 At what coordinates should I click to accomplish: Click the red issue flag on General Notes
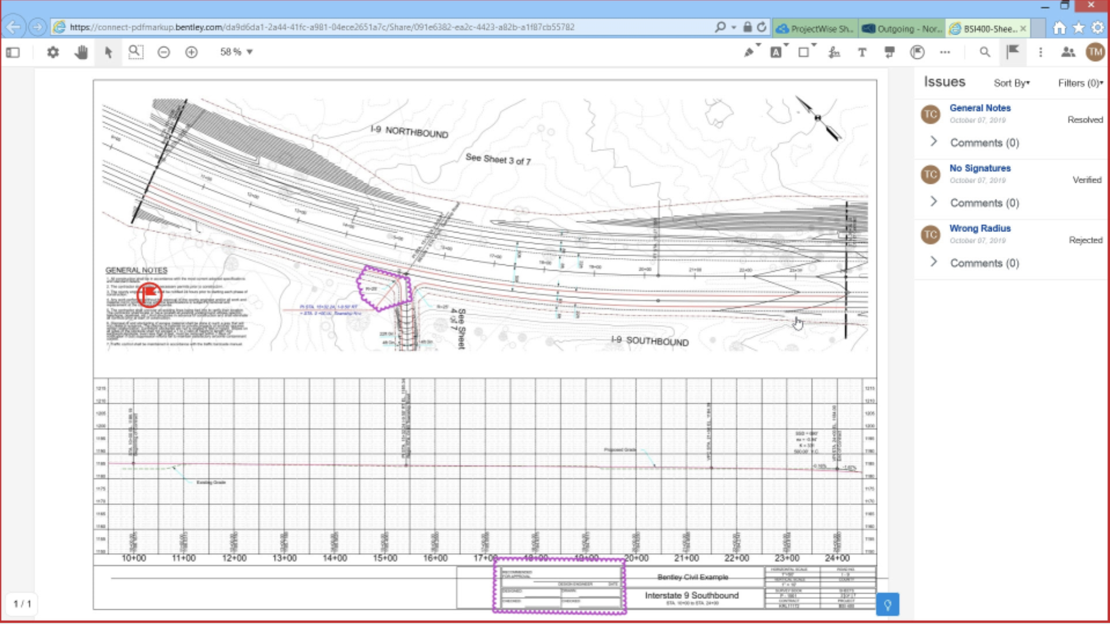(149, 295)
